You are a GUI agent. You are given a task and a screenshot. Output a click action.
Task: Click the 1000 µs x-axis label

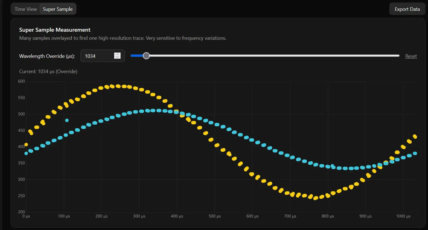click(403, 216)
